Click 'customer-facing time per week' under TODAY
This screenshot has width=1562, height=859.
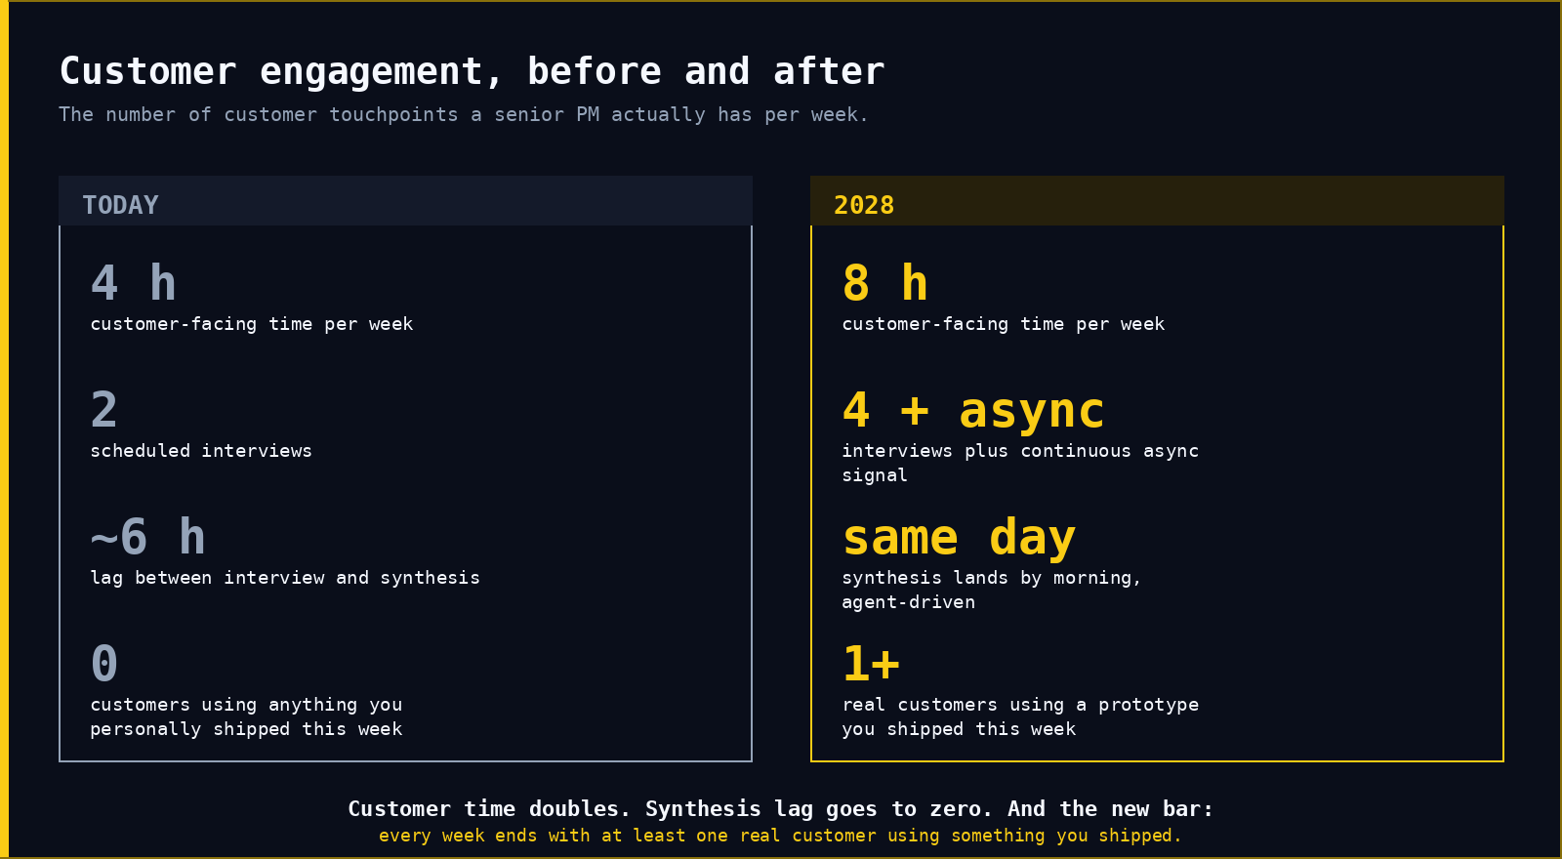(252, 324)
